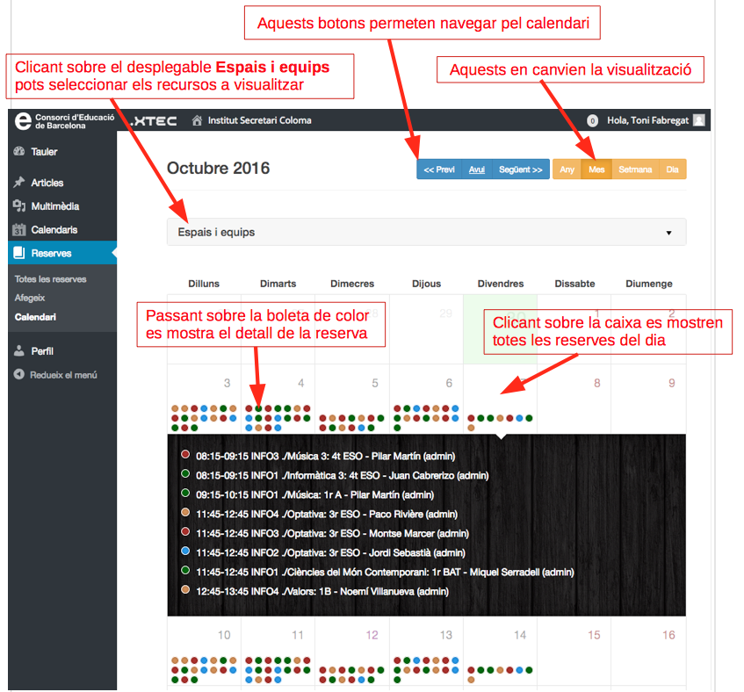
Task: Click red dot of 08:15 INFO3 Música reservation
Action: point(185,455)
